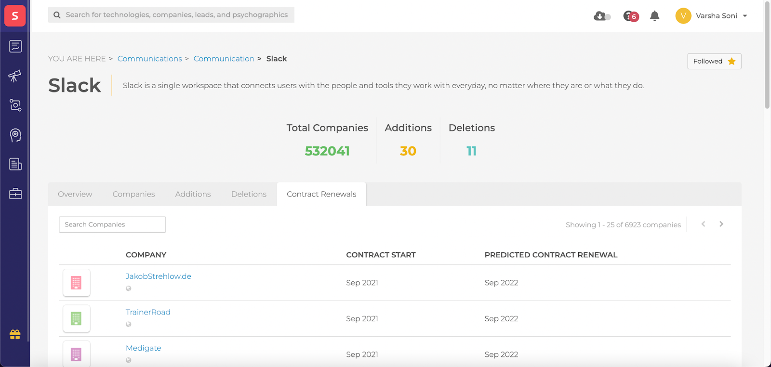Open TrainerRoad company link
Image resolution: width=771 pixels, height=367 pixels.
(x=148, y=312)
